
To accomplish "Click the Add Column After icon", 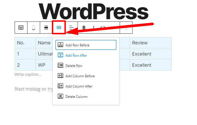I will [x=60, y=86].
